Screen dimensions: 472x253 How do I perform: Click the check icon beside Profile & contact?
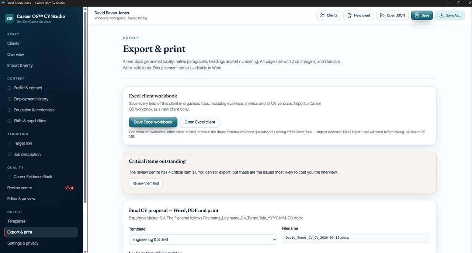10,88
